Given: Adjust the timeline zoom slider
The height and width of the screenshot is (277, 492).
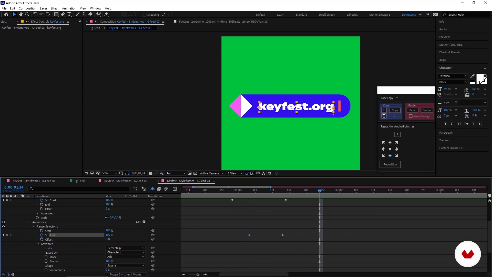Looking at the screenshot, I should (x=198, y=275).
